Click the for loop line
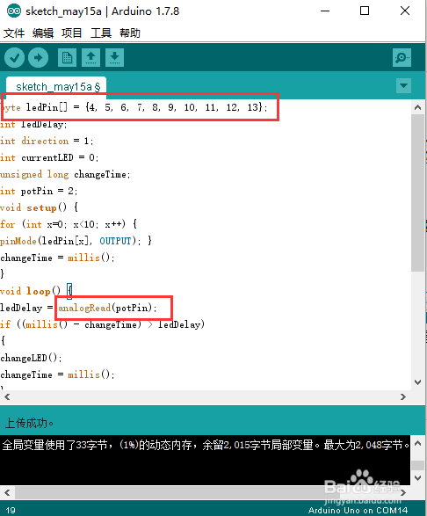 click(69, 224)
